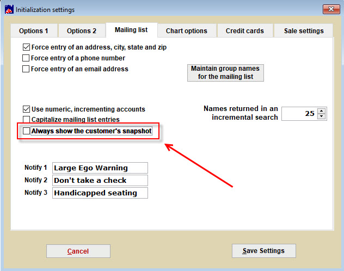This screenshot has width=344, height=271.
Task: Enable Force entry of an email address
Action: pos(26,69)
